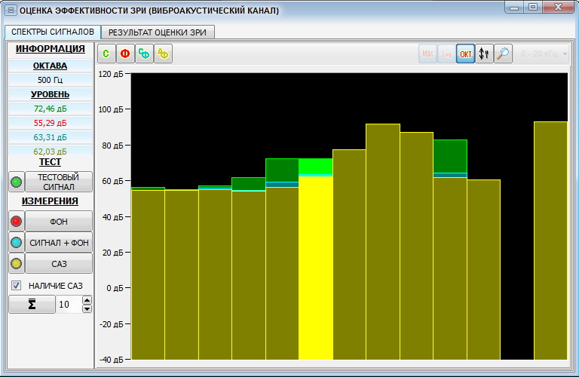Toggle the yellow AФ spectrum icon
This screenshot has width=579, height=377.
point(163,54)
